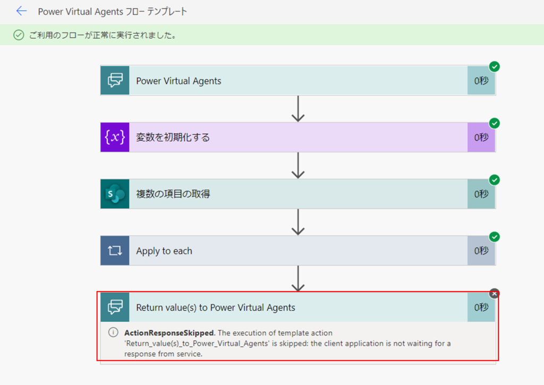The image size is (544, 385).
Task: Expand the 複数の項目の取得 step
Action: click(298, 194)
